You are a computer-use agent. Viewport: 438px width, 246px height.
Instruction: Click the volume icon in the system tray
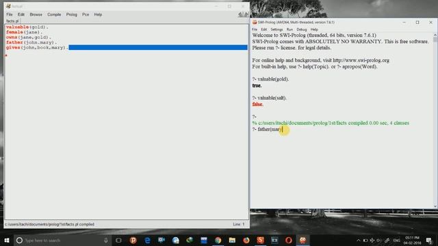tap(378, 241)
